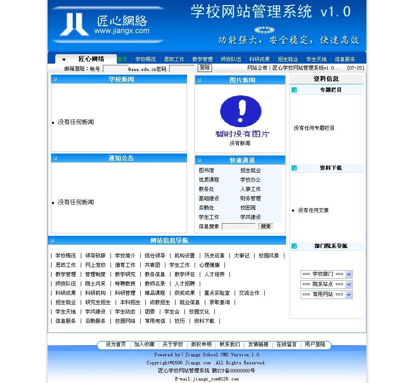Image resolution: width=414 pixels, height=383 pixels.
Task: Focus the 帐号 mailbox input field
Action: 115,69
